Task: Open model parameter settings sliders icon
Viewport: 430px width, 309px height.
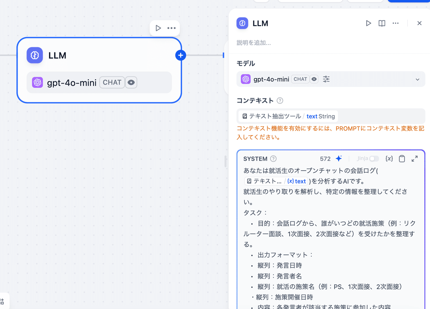Action: (x=326, y=79)
